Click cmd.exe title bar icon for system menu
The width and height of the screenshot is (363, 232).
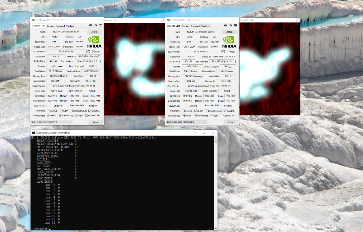click(x=33, y=133)
